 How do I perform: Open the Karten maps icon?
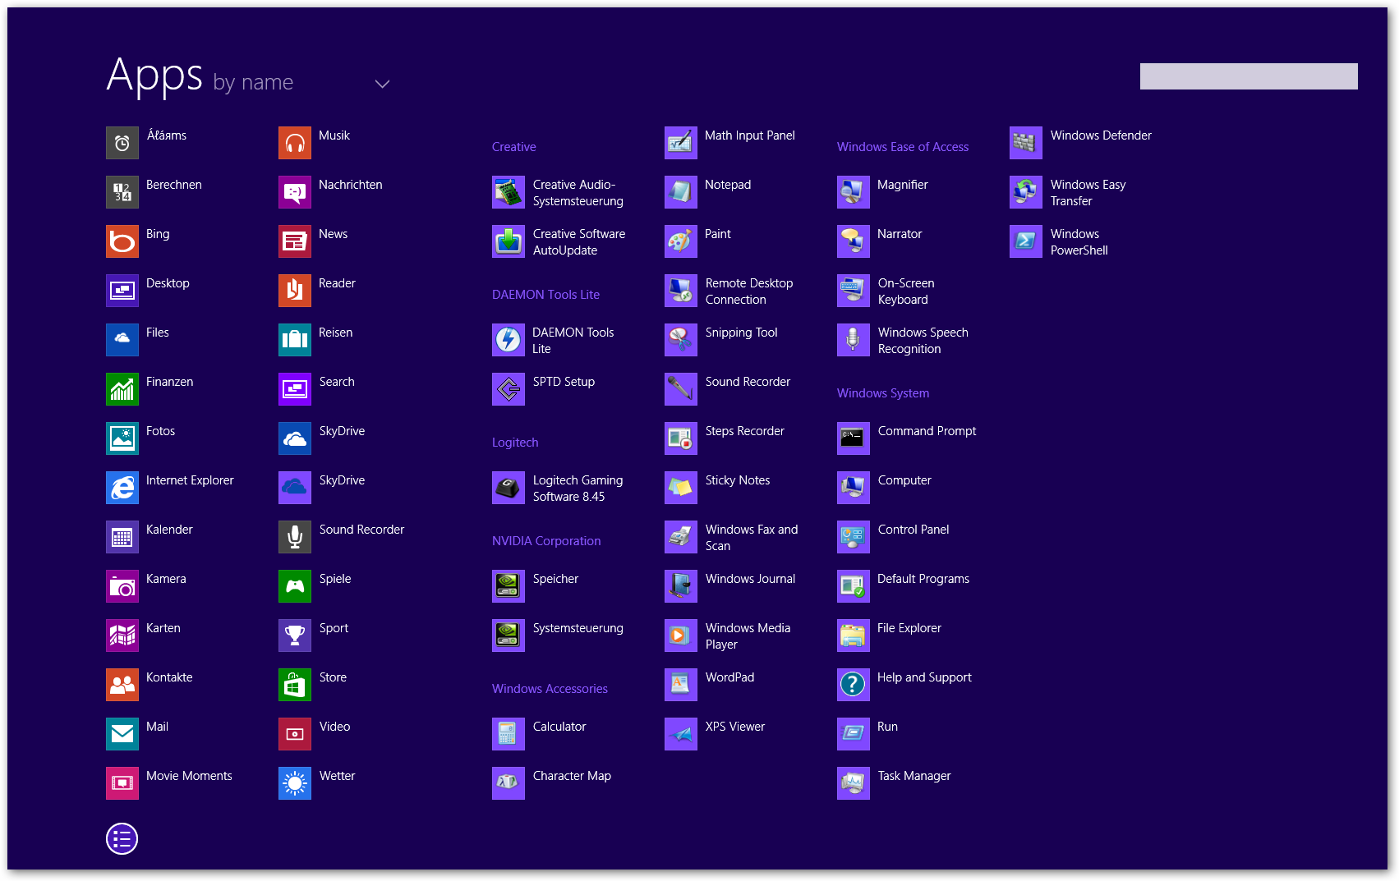122,636
